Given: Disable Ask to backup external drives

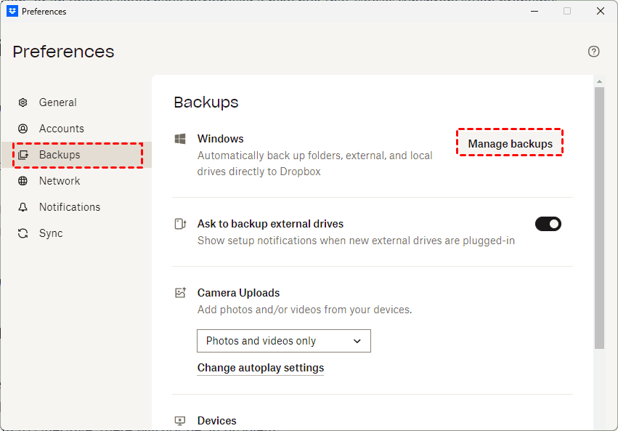Looking at the screenshot, I should (548, 224).
